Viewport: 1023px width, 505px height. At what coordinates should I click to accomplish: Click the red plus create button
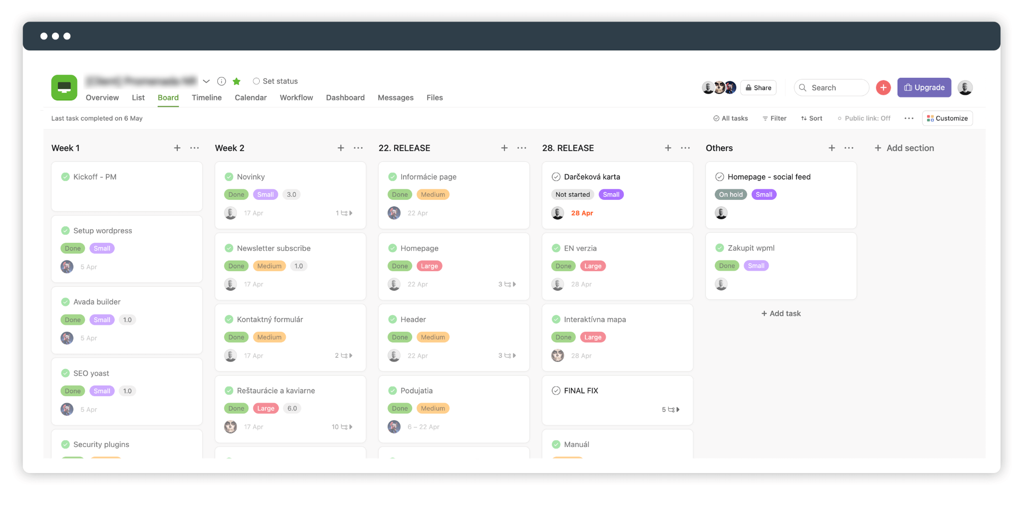[x=883, y=87]
